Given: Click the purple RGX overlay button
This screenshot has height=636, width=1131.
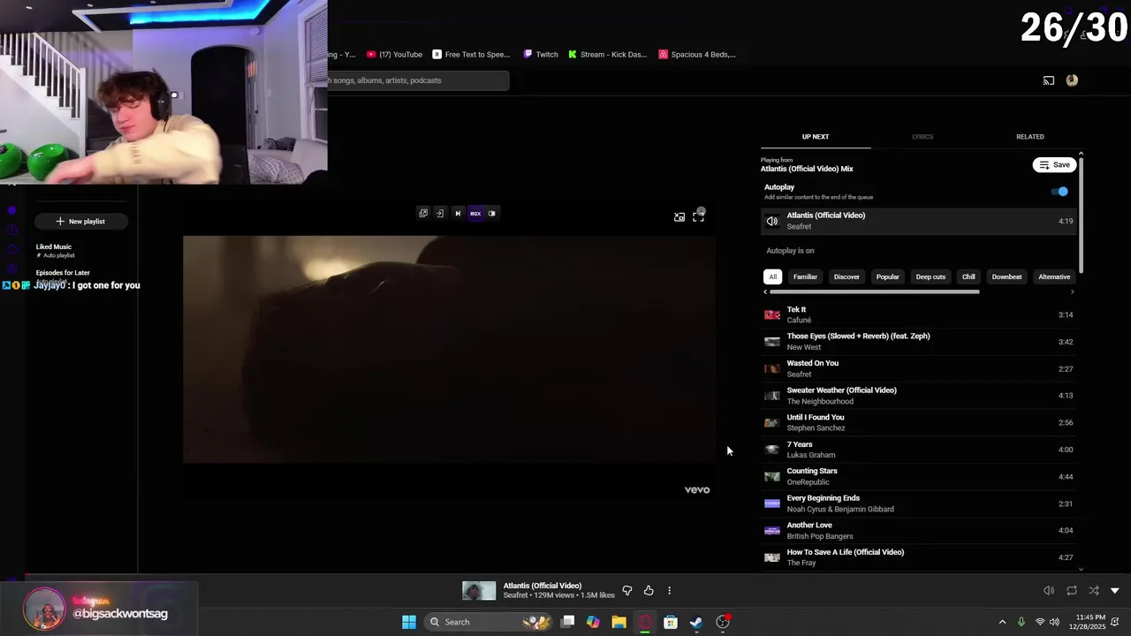Looking at the screenshot, I should pos(475,213).
